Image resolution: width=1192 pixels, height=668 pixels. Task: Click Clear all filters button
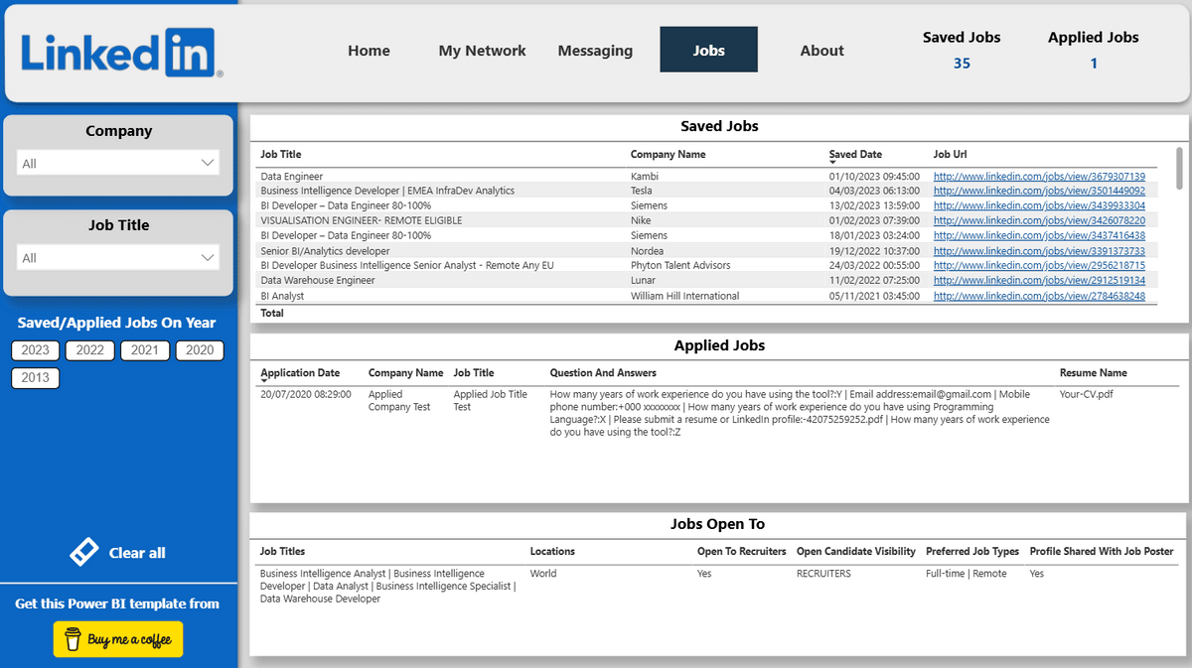coord(118,553)
